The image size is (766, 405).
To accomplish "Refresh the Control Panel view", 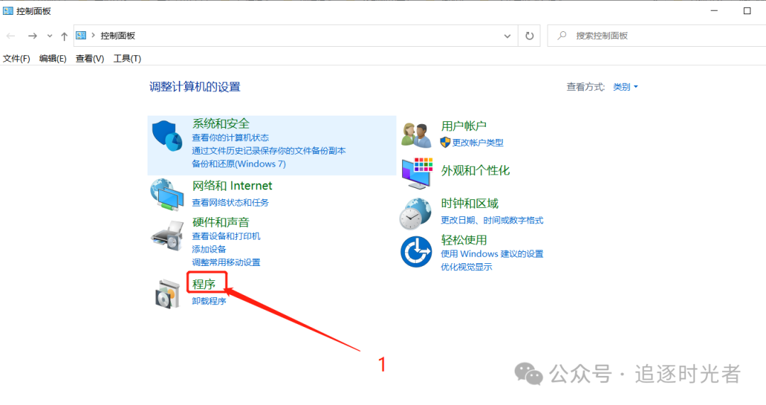I will 529,35.
